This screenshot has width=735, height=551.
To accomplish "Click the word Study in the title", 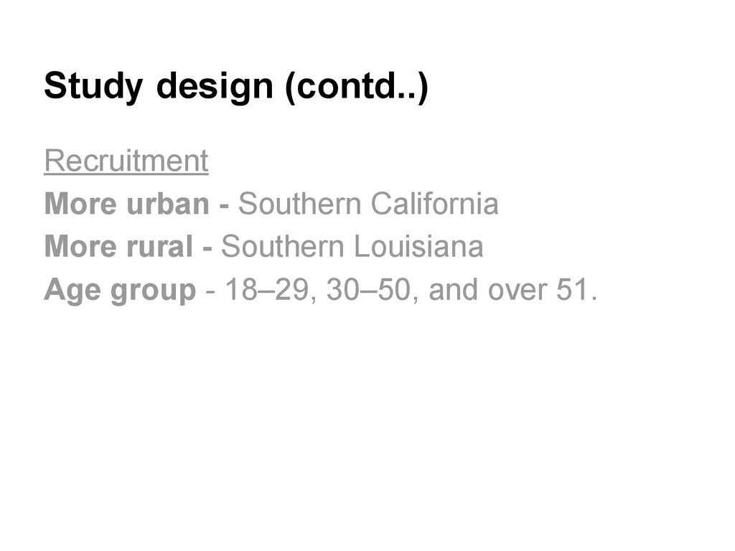I will tap(93, 87).
